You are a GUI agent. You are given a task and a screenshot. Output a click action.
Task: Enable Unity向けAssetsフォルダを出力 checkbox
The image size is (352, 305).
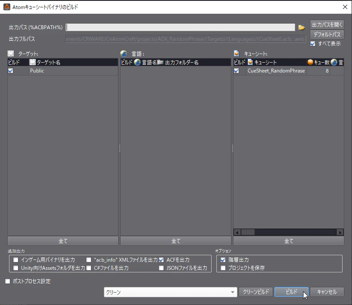(16, 268)
